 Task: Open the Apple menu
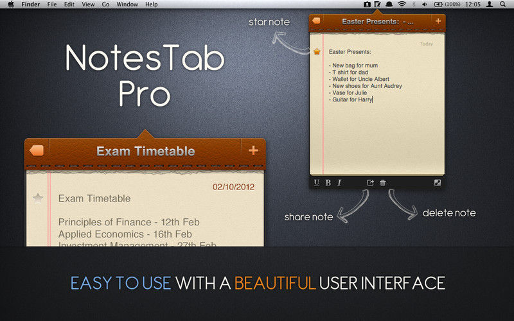click(x=11, y=4)
